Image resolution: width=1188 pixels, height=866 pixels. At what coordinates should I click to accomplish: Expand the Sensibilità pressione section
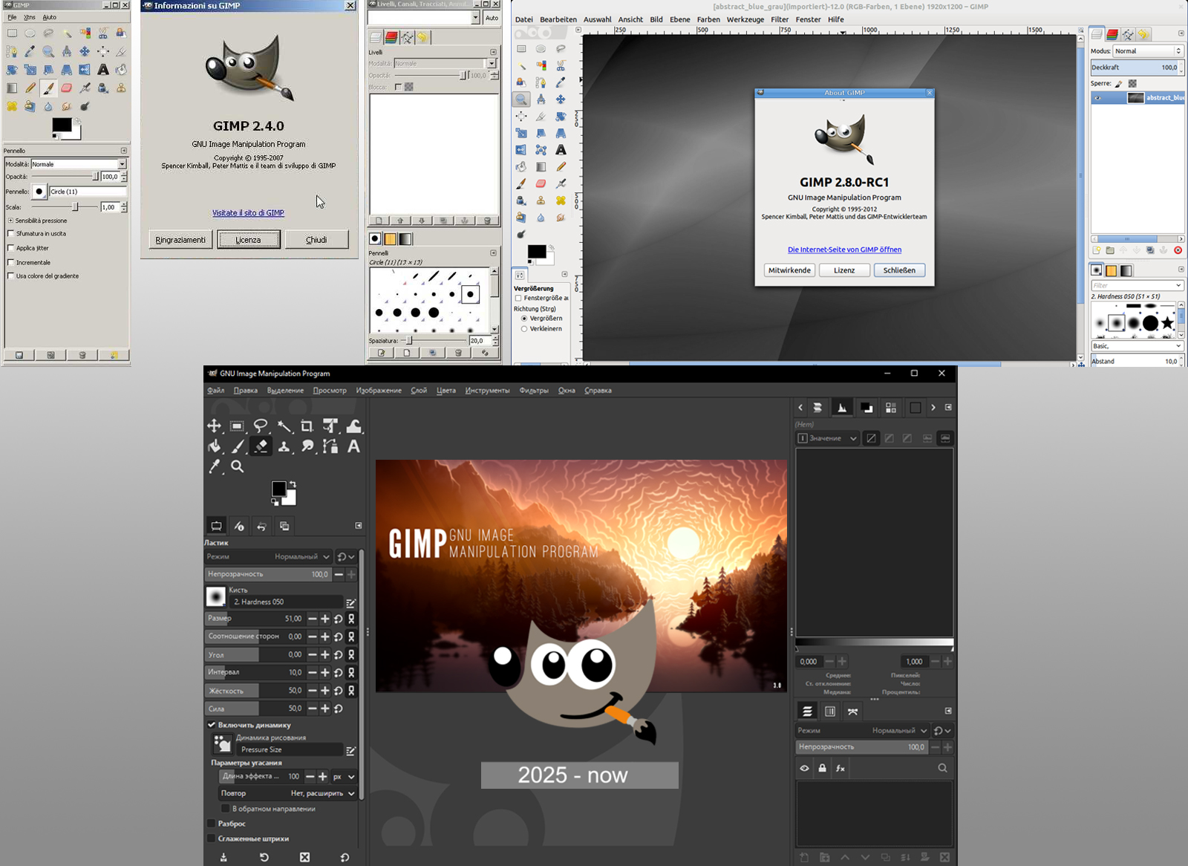coord(10,221)
